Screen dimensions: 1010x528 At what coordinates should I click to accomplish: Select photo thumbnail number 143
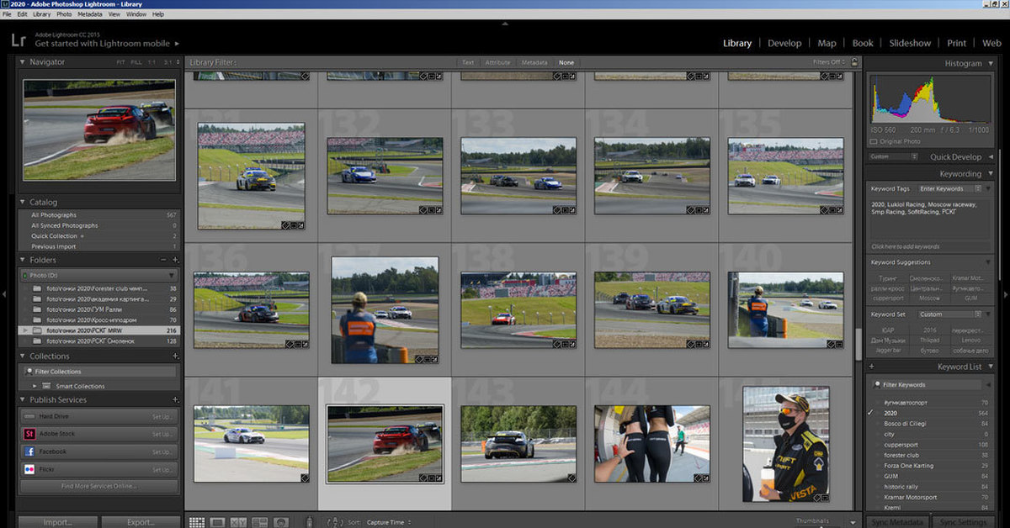[518, 444]
